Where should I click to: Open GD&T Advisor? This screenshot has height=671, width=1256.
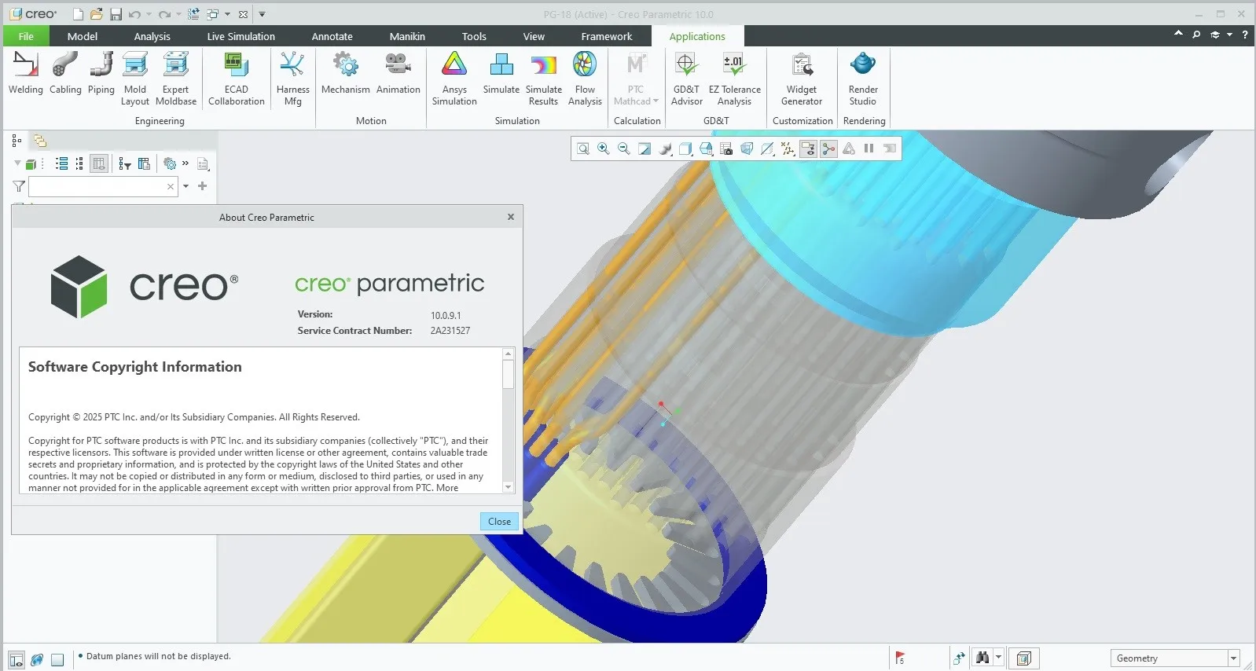[686, 79]
